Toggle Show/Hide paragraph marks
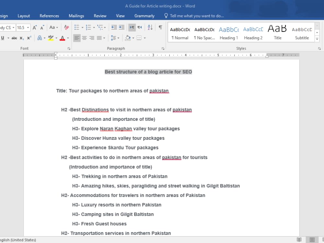This screenshot has height=243, width=324. pos(160,27)
